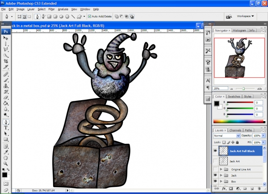
Task: Open Character panel icon in dock
Action: point(208,80)
